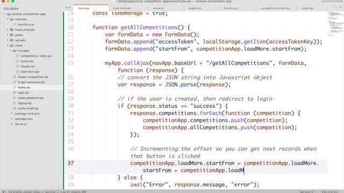Click the uploads folder icon

12,40
